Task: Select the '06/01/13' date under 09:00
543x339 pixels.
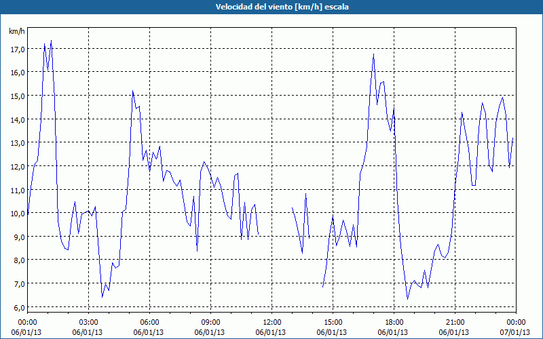Action: pos(210,332)
